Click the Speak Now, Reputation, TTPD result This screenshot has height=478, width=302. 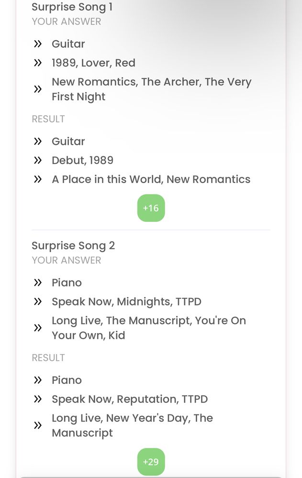130,399
